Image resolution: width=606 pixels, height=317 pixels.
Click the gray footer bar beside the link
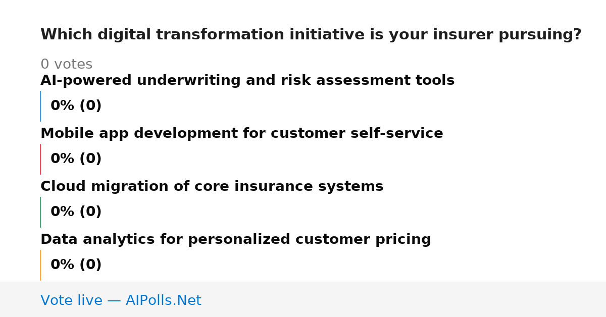pos(404,299)
